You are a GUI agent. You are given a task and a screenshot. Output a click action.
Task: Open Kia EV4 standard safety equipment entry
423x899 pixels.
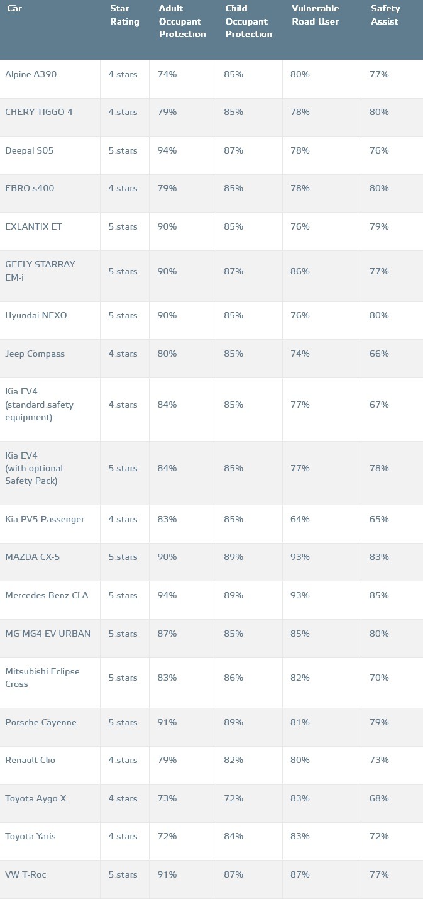coord(39,404)
